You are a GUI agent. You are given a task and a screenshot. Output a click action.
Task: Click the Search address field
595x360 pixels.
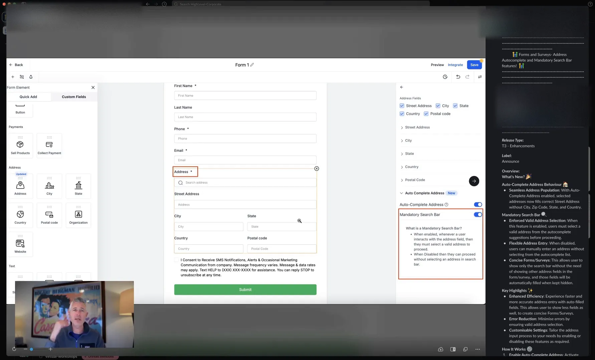point(245,183)
